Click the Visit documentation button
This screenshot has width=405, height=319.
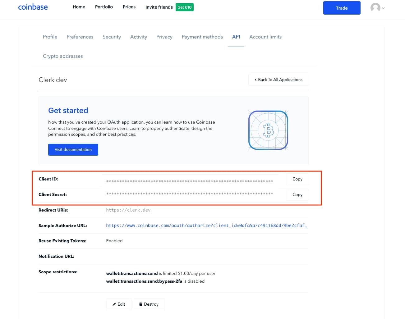[x=73, y=149]
